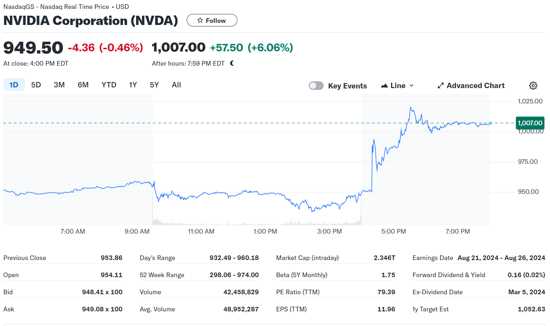
Task: Click Forward Dividend & Yield 0.16 (0.02%)
Action: [526, 275]
